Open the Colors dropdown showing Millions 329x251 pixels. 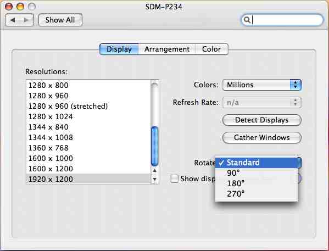tap(262, 85)
